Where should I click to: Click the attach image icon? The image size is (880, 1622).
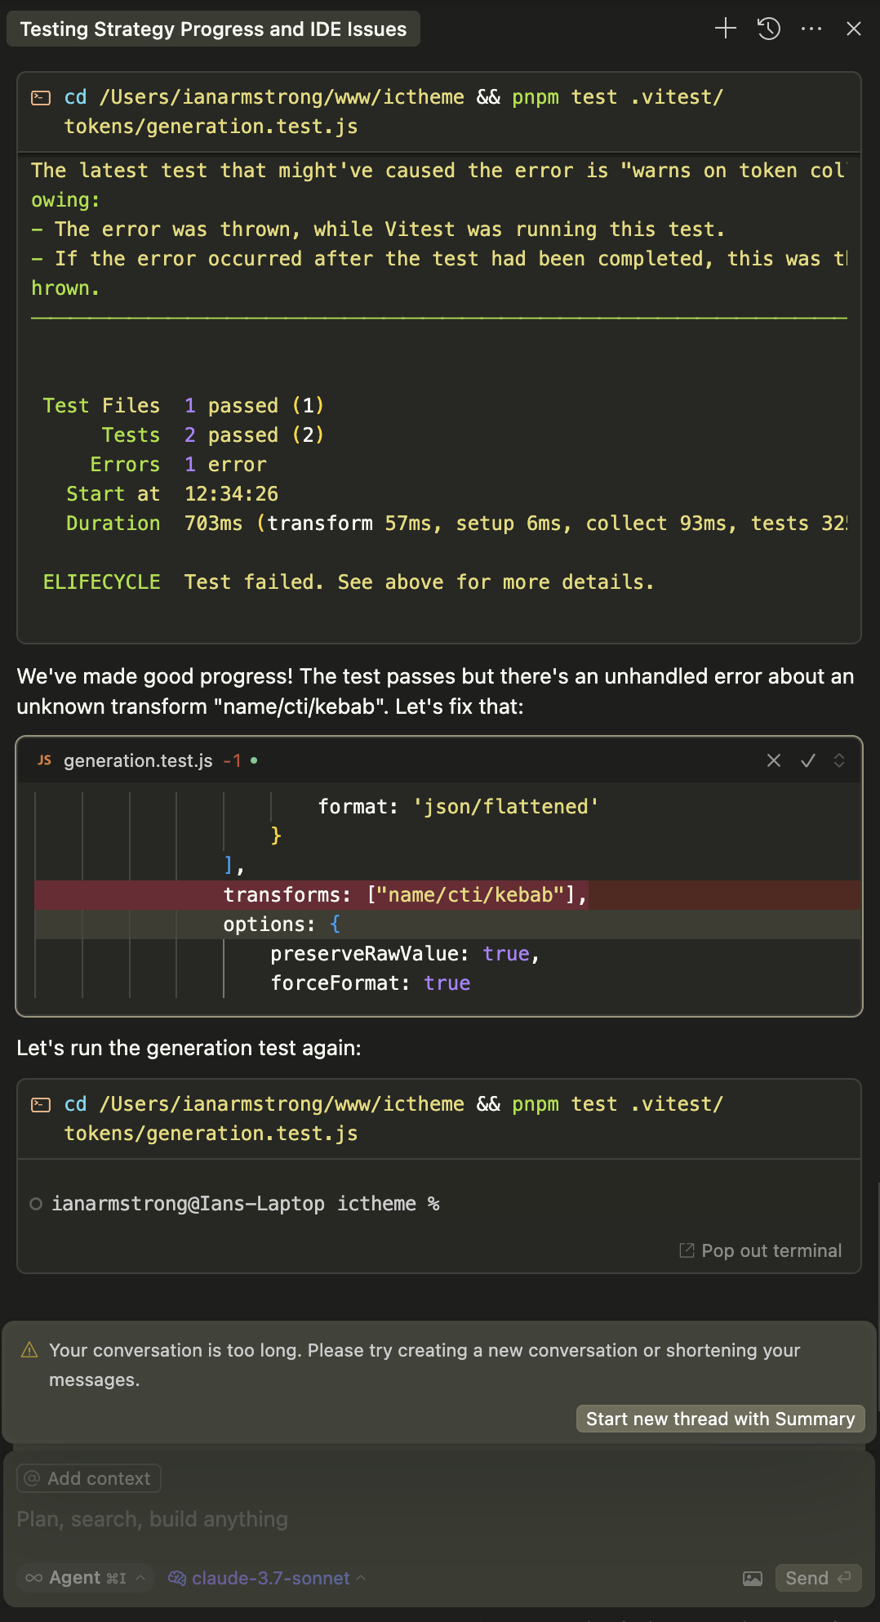click(753, 1578)
